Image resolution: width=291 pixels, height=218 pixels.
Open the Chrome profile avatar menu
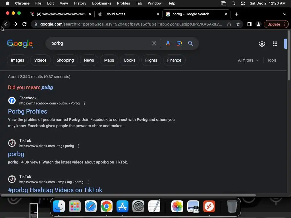[x=258, y=24]
